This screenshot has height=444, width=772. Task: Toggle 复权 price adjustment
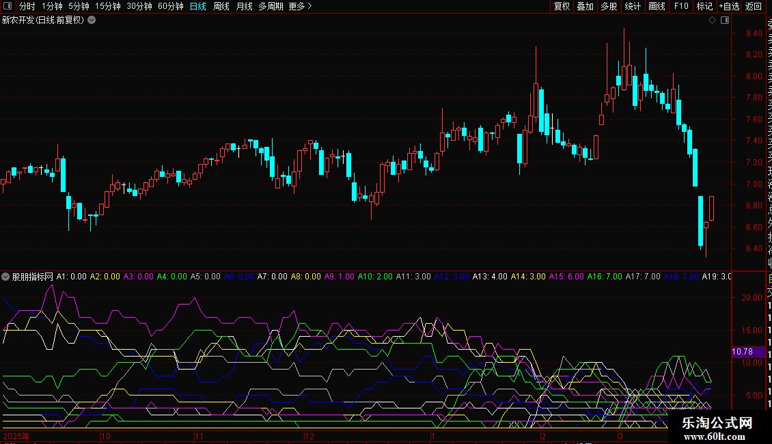[x=562, y=6]
